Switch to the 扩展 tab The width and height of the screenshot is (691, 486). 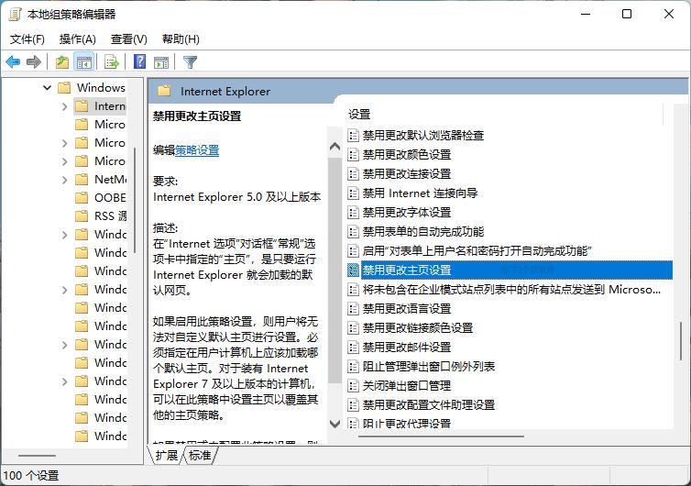[x=166, y=455]
